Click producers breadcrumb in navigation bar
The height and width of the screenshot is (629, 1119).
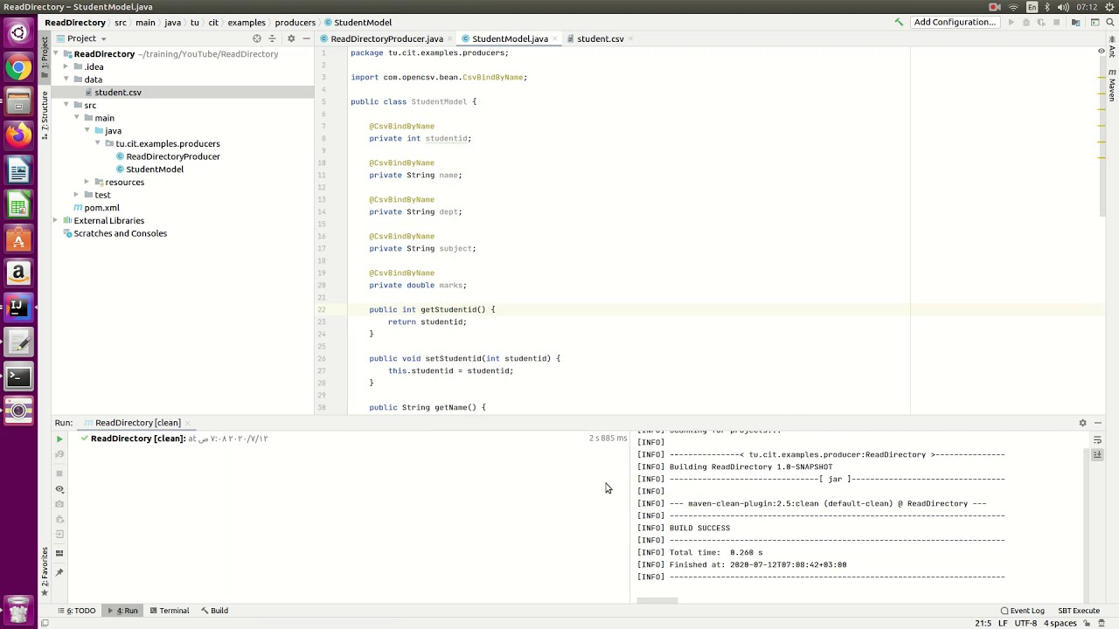coord(295,22)
